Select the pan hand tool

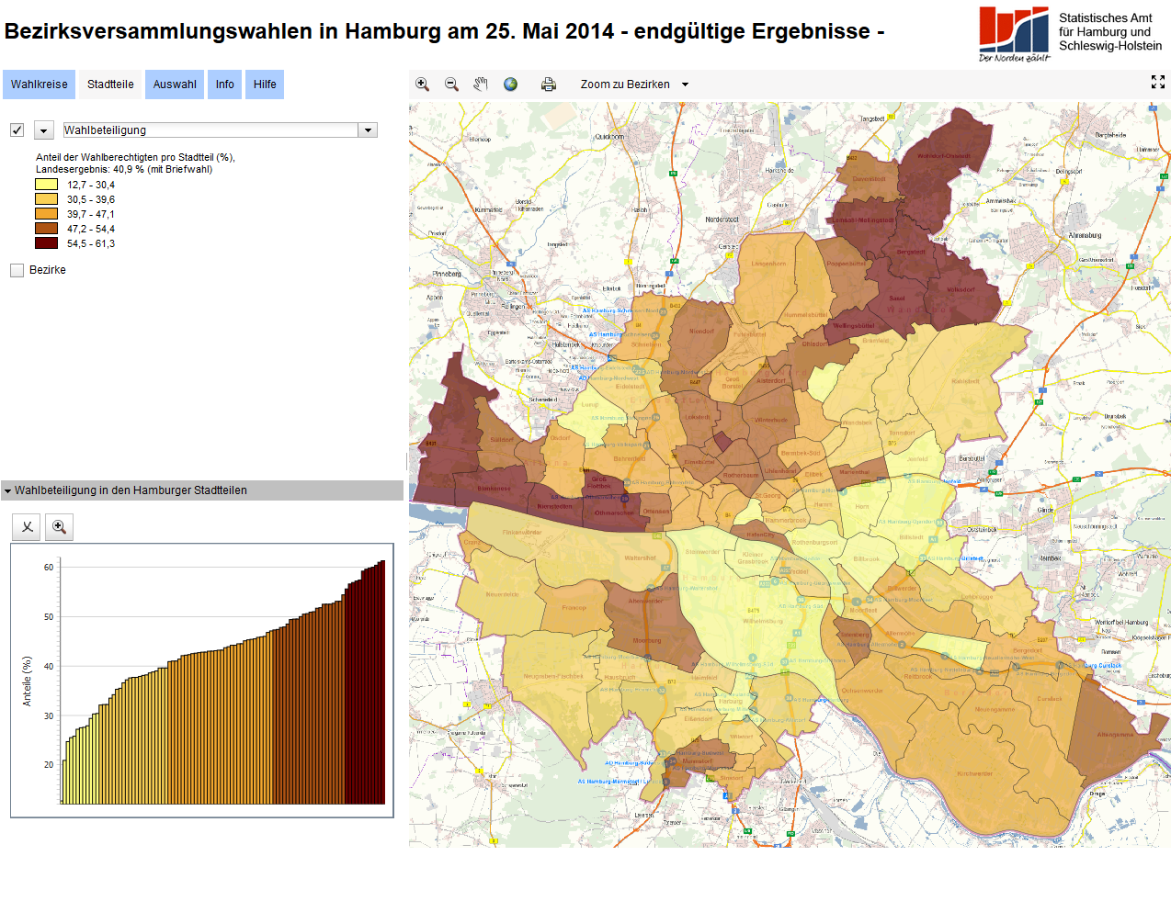click(x=481, y=84)
